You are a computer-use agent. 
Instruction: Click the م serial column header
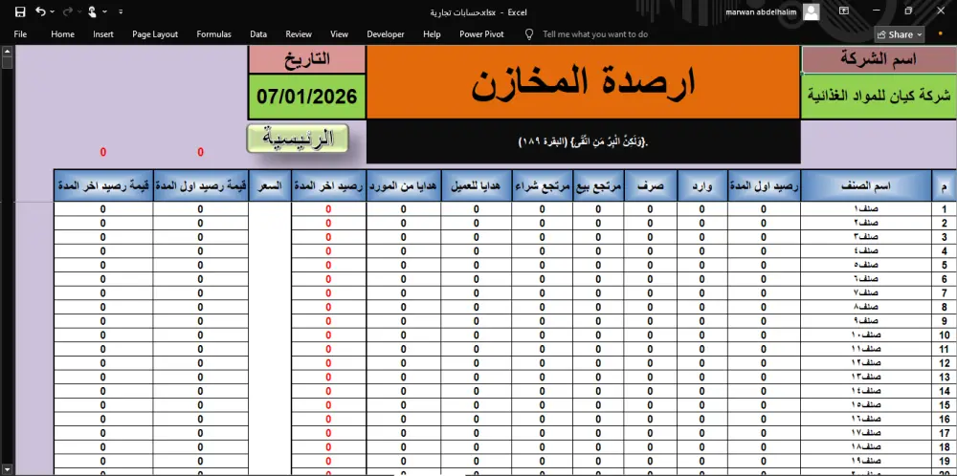[945, 185]
